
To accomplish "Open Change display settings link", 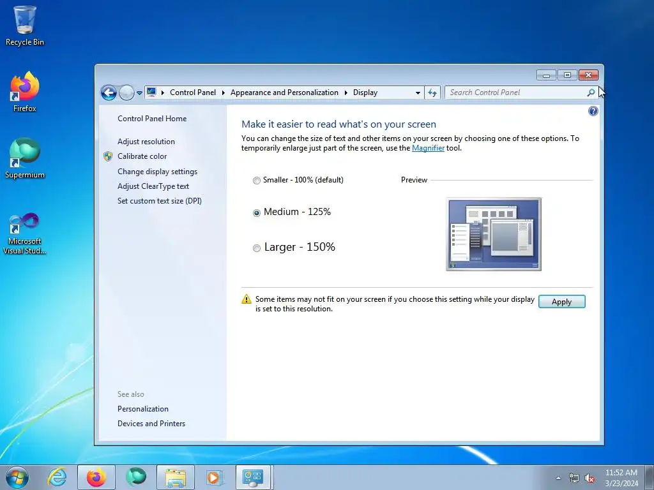I will point(157,171).
